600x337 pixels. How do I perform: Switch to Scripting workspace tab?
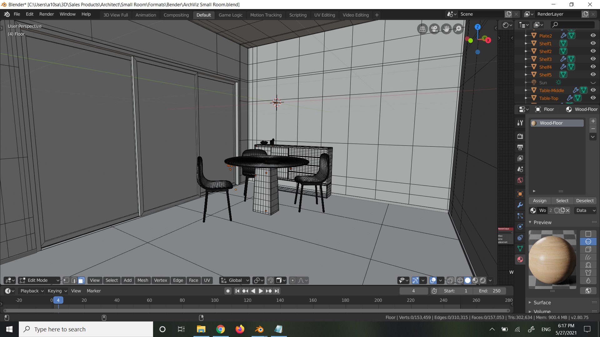pos(298,15)
